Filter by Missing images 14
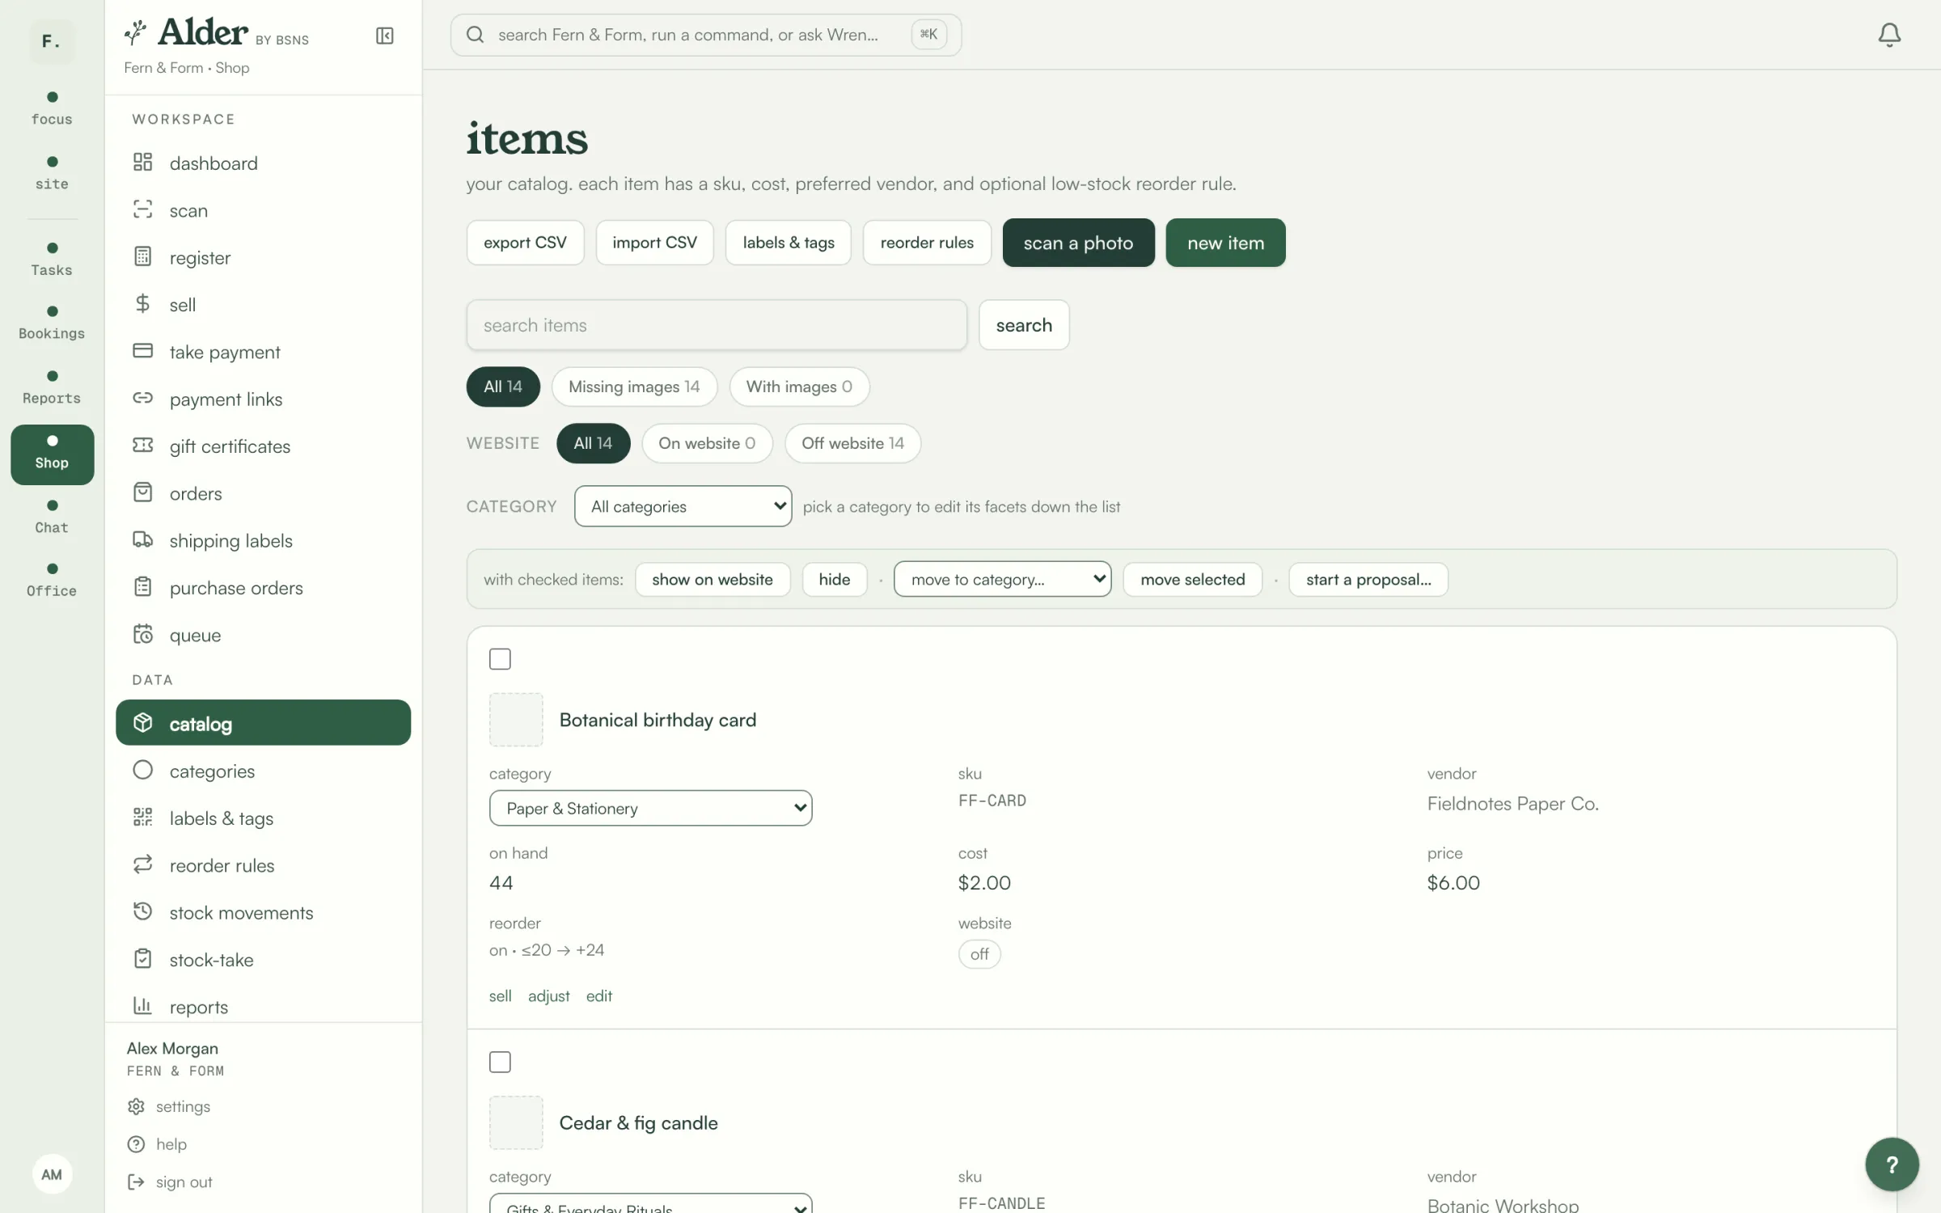This screenshot has height=1213, width=1941. (634, 387)
